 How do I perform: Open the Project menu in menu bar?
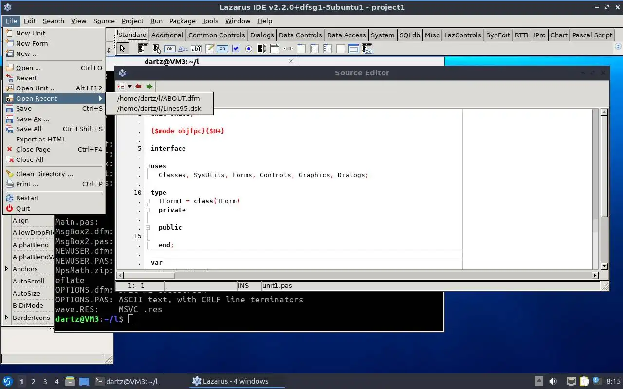tap(132, 21)
